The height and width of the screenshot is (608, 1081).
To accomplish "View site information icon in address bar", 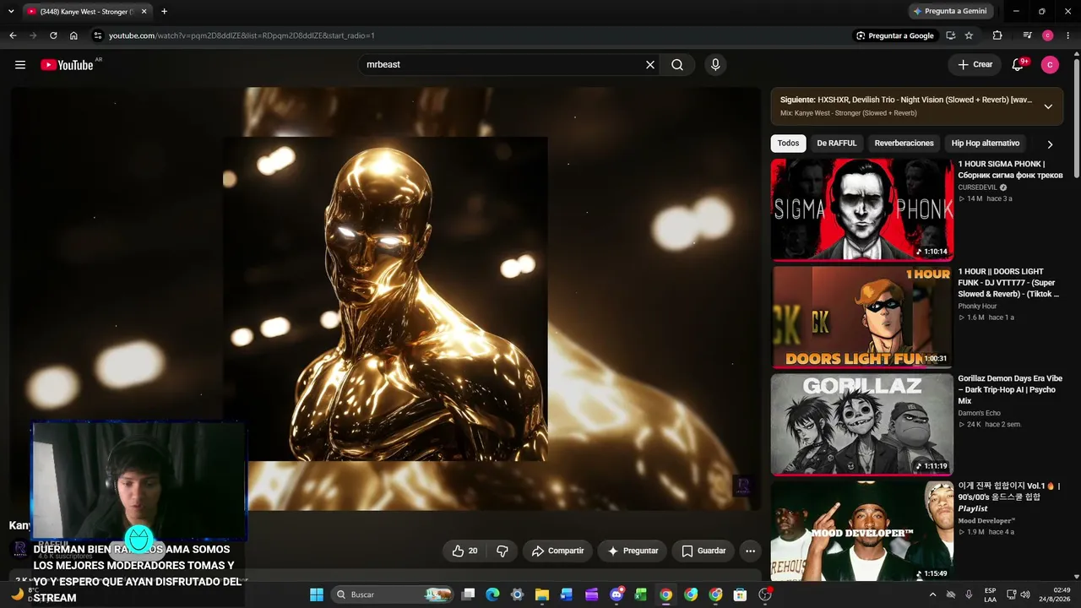I will 97,35.
